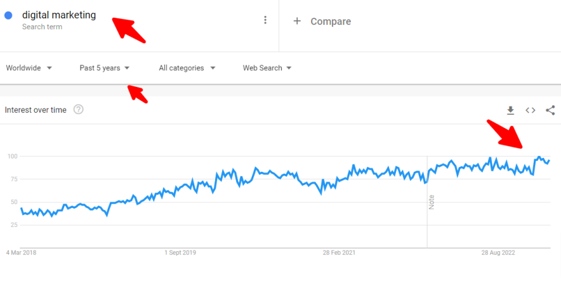Image resolution: width=561 pixels, height=286 pixels.
Task: Click the Search term subtitle text
Action: [42, 27]
